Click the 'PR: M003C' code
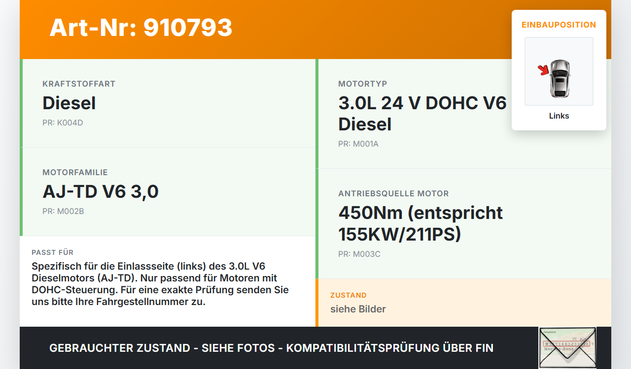The width and height of the screenshot is (631, 369). [x=359, y=254]
